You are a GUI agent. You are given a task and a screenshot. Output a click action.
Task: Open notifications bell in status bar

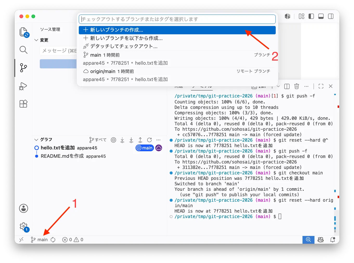(x=333, y=240)
